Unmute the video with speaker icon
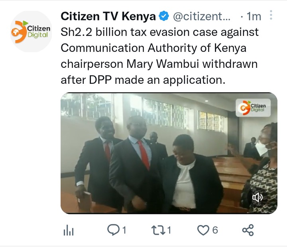287x249 pixels. (x=257, y=198)
